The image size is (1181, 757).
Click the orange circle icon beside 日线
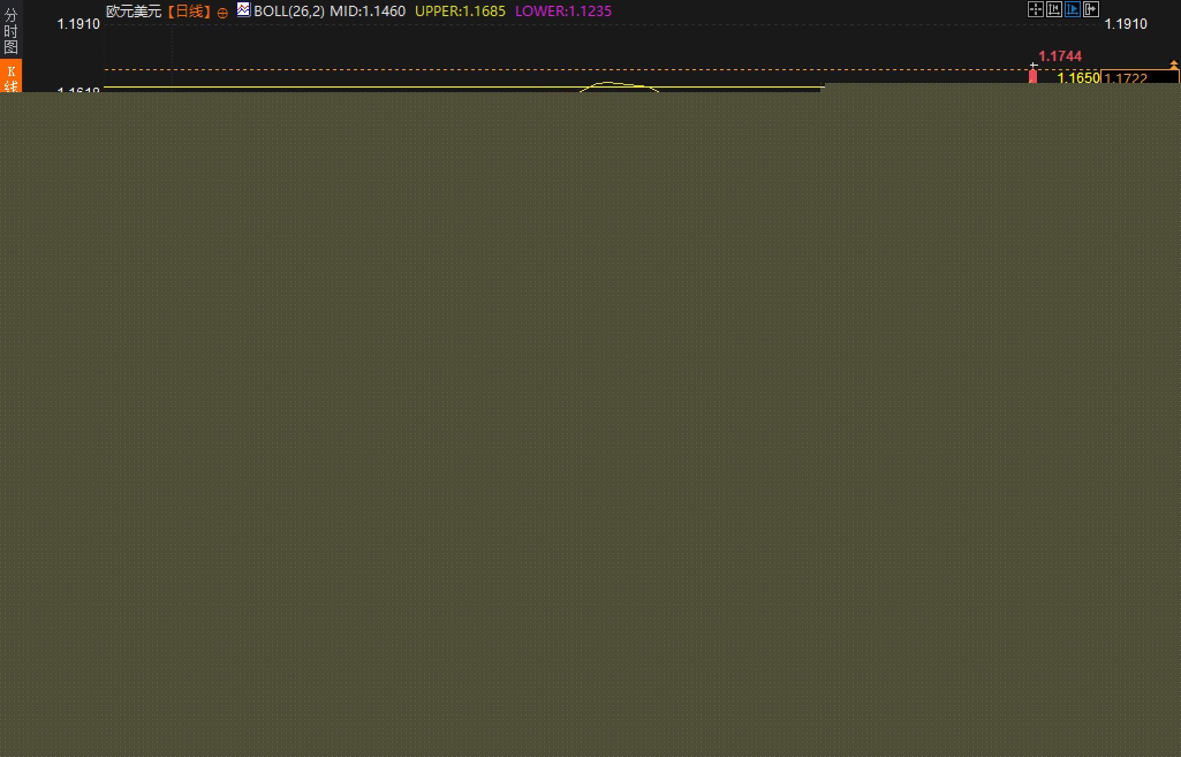click(222, 13)
